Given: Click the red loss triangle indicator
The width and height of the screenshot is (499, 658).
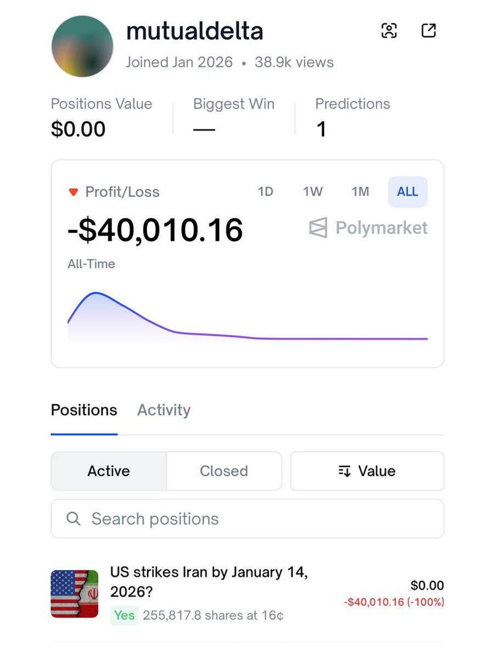Looking at the screenshot, I should (x=73, y=192).
